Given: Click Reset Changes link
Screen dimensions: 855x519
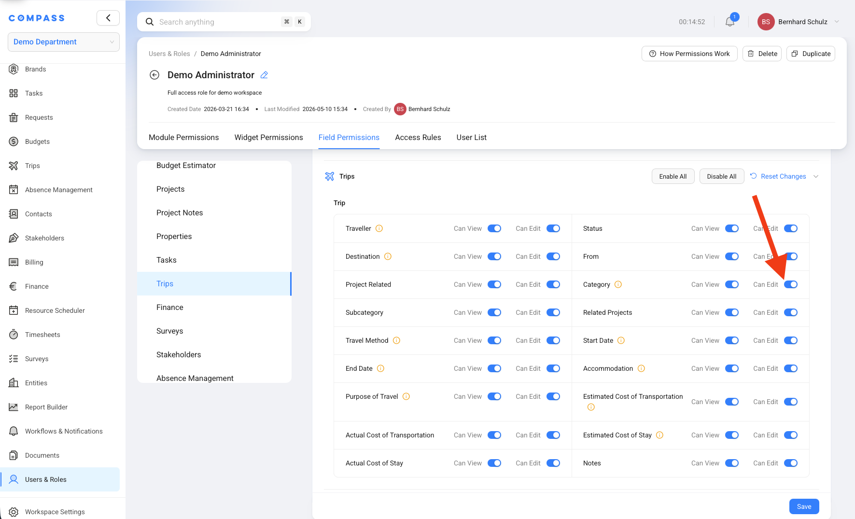Looking at the screenshot, I should pyautogui.click(x=778, y=176).
